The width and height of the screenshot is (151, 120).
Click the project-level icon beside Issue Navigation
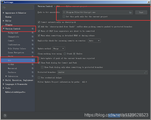tap(33, 52)
